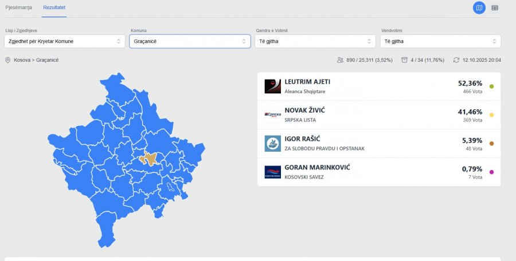Click green color dot for Leutrim Ajeti
The height and width of the screenshot is (261, 516).
pyautogui.click(x=491, y=86)
